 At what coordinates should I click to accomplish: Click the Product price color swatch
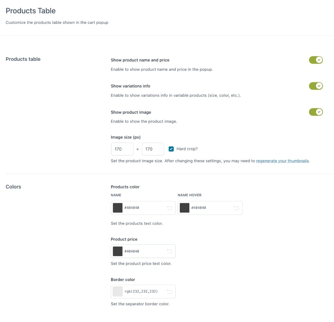click(118, 251)
